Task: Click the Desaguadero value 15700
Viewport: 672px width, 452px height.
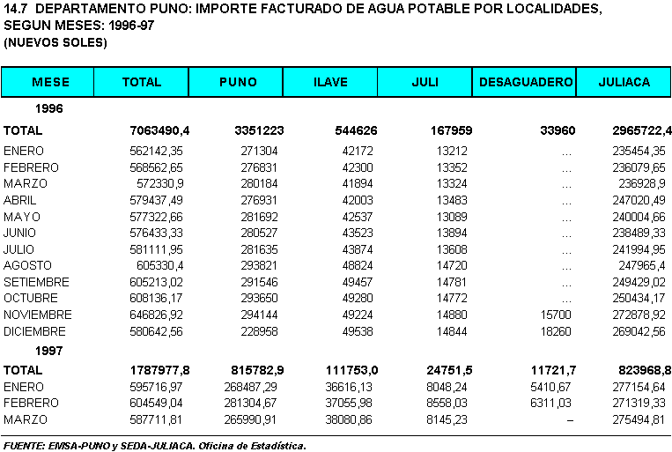Action: pos(558,315)
